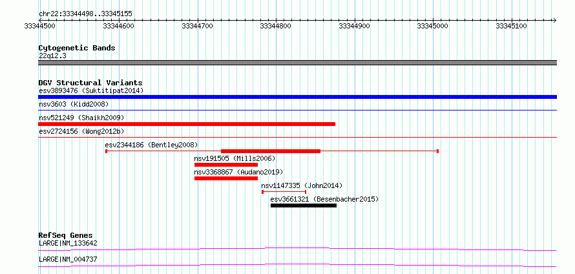Open the nsv3603 (Kidd2008) label
Viewport: 575px width, 274px height.
(x=74, y=104)
